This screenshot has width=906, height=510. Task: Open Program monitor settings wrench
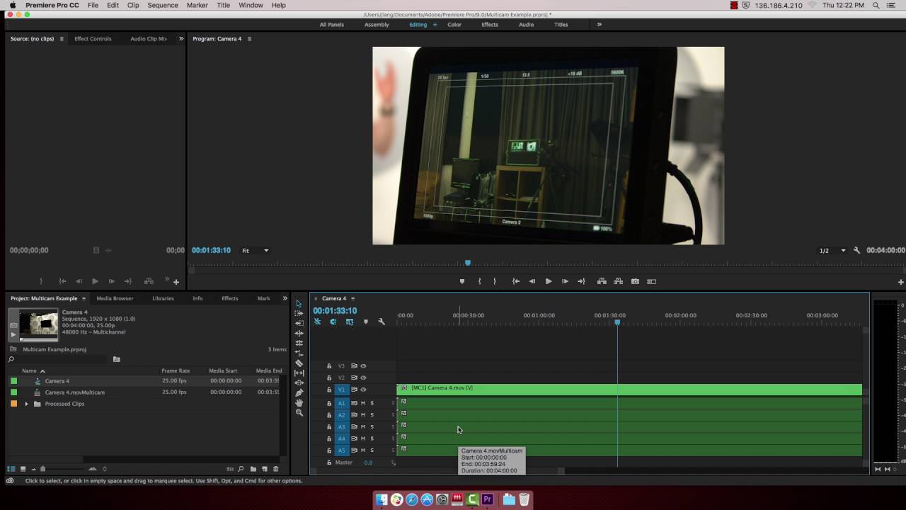(x=856, y=250)
